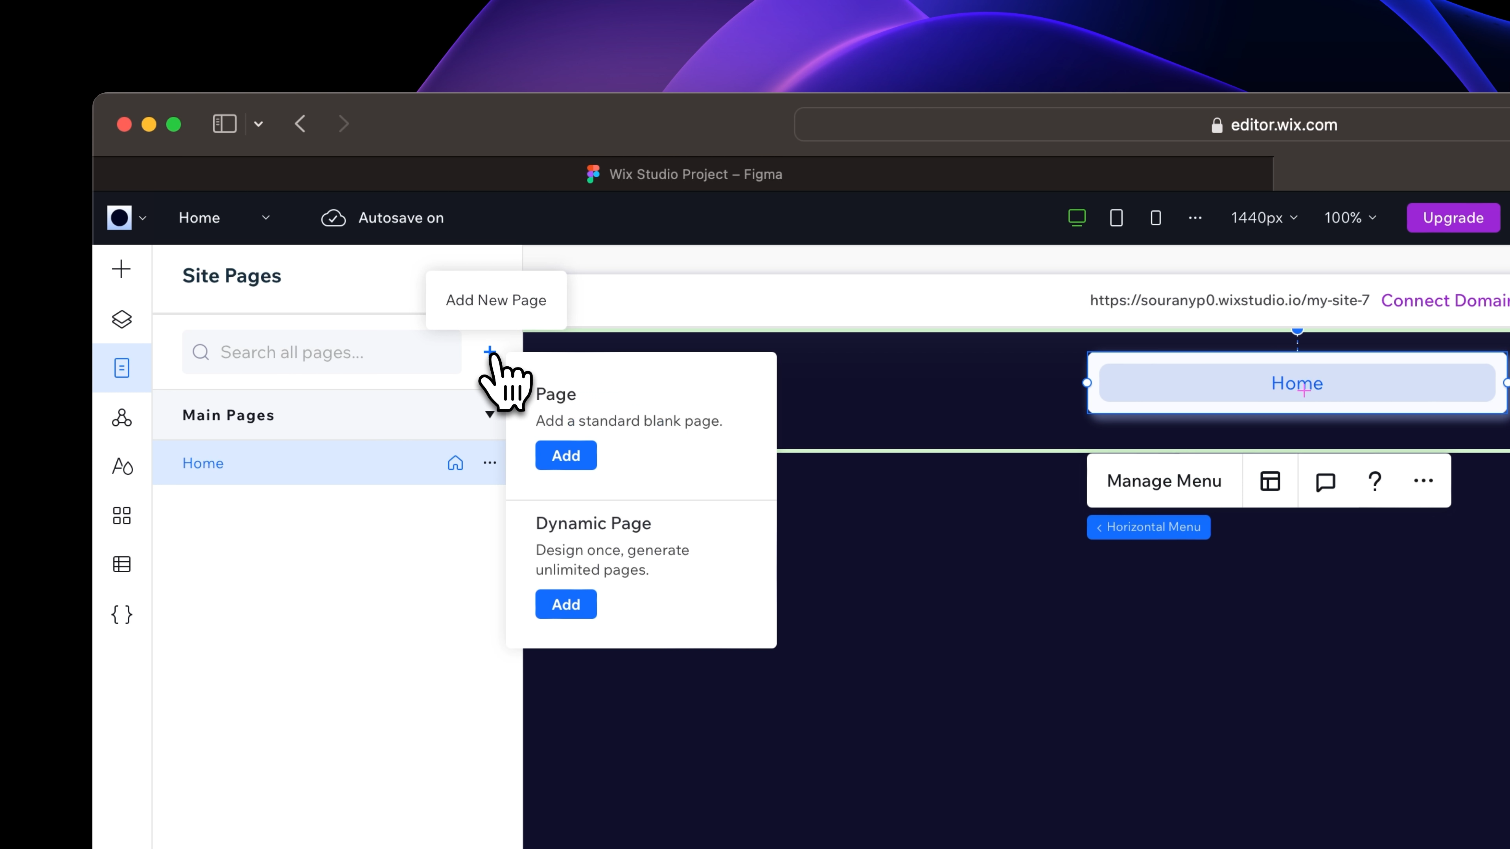Switch to mobile breakpoint icon
Image resolution: width=1510 pixels, height=849 pixels.
pyautogui.click(x=1155, y=218)
